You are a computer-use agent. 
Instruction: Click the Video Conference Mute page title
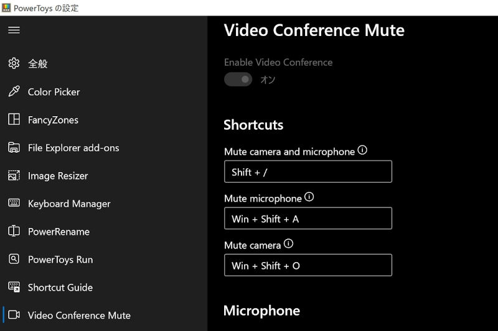[x=314, y=30]
